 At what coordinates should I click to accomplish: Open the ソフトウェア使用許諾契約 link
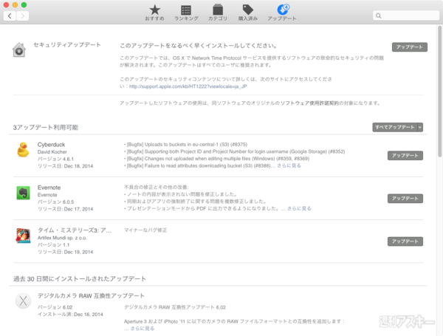coord(309,103)
